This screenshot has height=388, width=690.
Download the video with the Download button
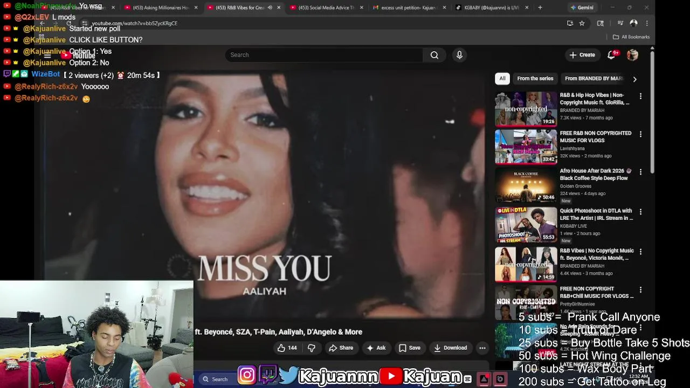(451, 348)
